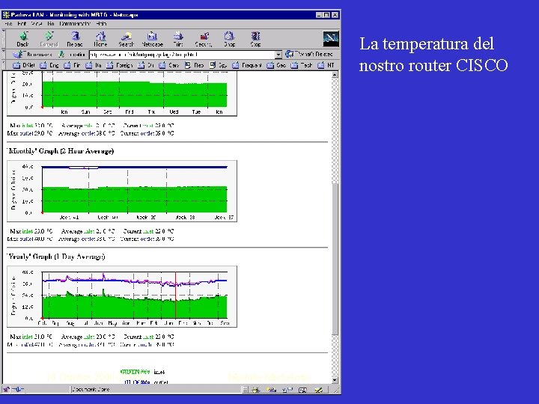539x404 pixels.
Task: Open the Edit menu
Action: (x=22, y=24)
